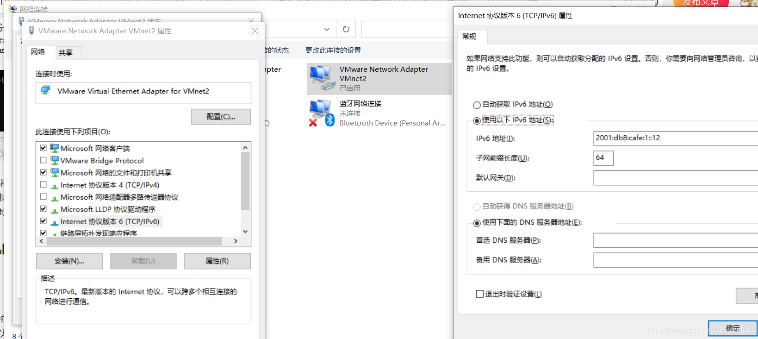Check 退出时验证设置 checkbox

point(480,294)
